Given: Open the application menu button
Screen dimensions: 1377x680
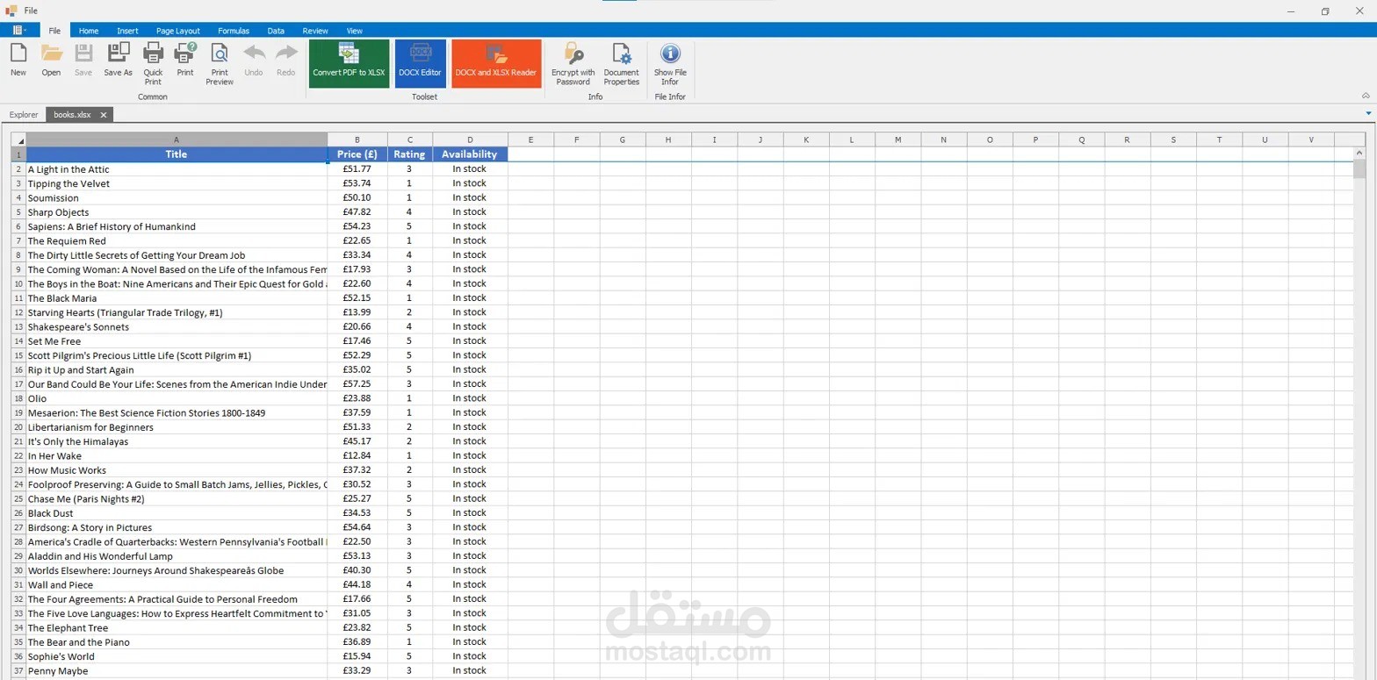Looking at the screenshot, I should [19, 30].
